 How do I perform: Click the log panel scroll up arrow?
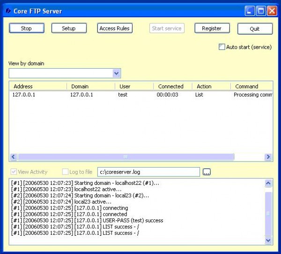[x=268, y=183]
